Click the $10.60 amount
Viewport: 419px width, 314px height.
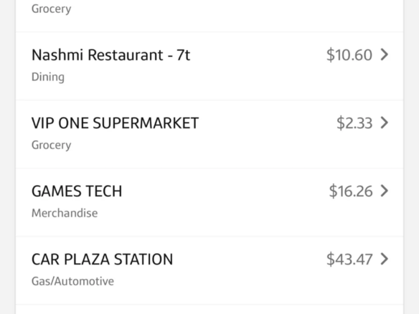pyautogui.click(x=349, y=55)
